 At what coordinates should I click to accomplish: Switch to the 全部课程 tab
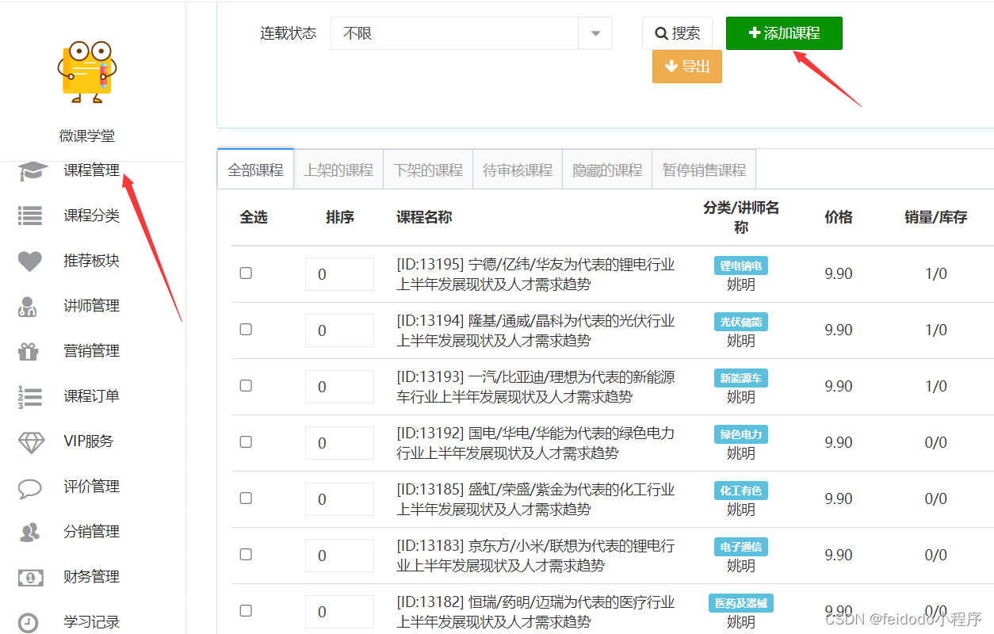255,170
